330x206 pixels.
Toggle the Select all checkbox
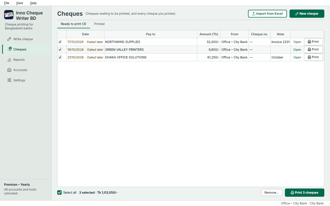point(60,193)
